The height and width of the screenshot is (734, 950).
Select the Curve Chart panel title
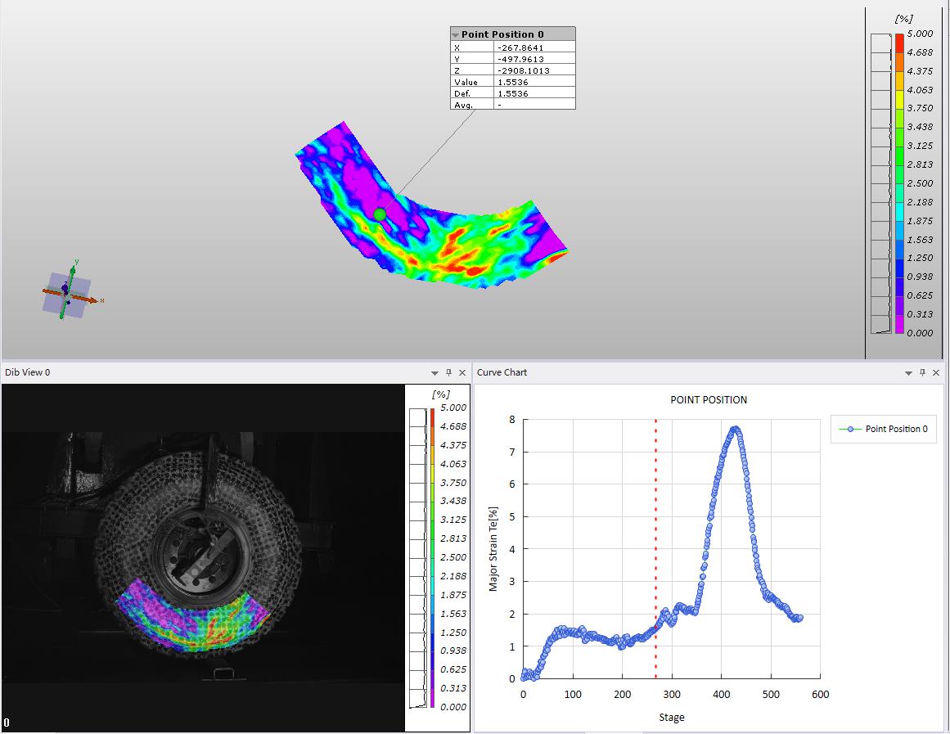click(x=502, y=372)
